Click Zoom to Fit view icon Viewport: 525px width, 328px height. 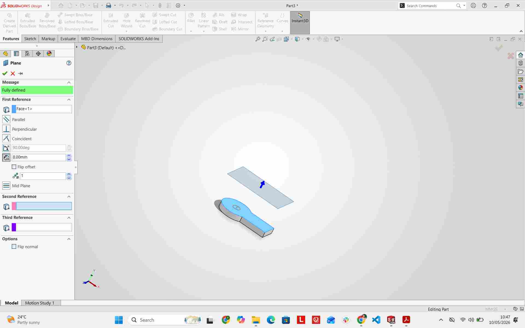point(258,39)
